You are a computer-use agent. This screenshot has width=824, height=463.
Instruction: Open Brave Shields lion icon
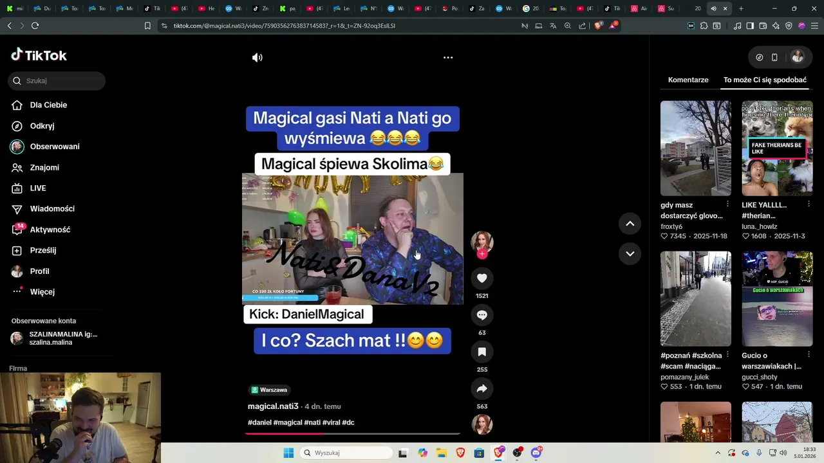(x=599, y=26)
